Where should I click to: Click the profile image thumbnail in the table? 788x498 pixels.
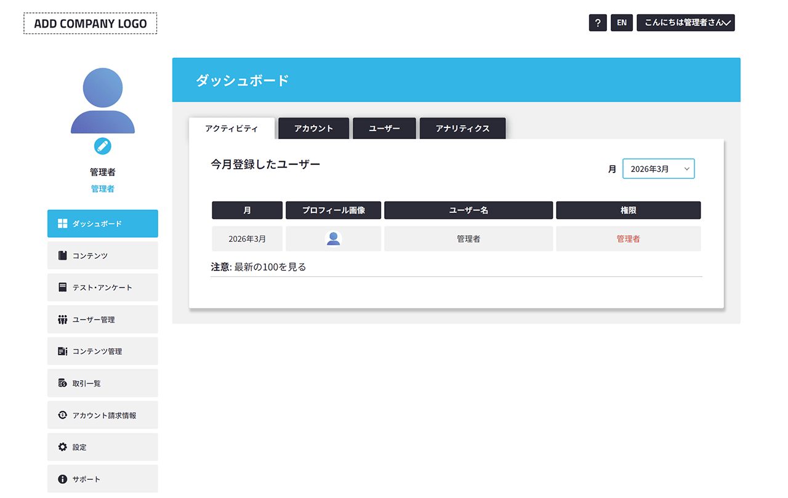pyautogui.click(x=333, y=239)
